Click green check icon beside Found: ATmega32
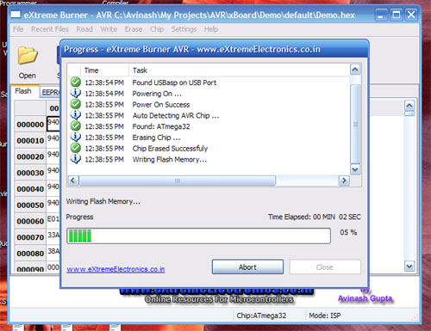431x331 pixels. pyautogui.click(x=76, y=126)
